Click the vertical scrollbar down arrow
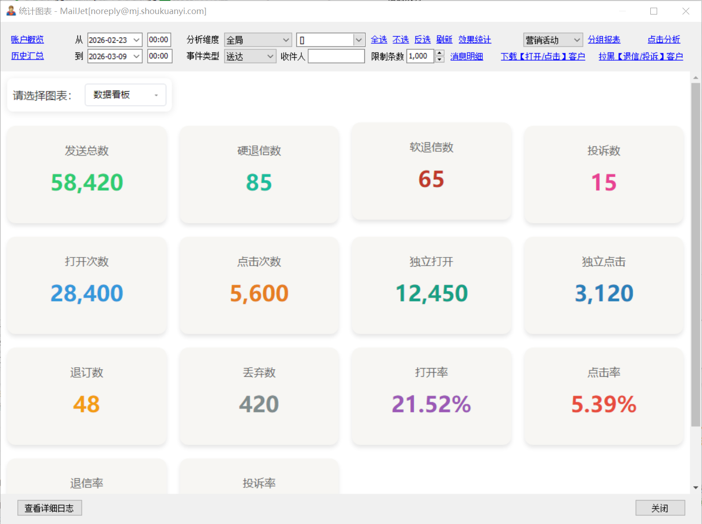Viewport: 702px width, 524px height. tap(696, 488)
